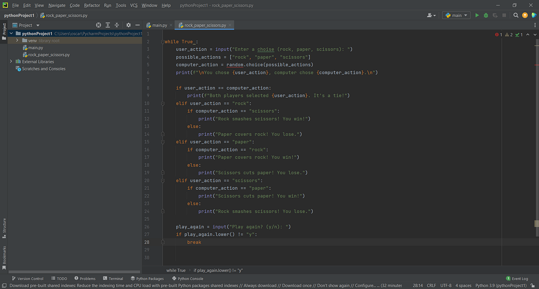Start debugging with the bug icon
This screenshot has height=289, width=539.
click(486, 15)
